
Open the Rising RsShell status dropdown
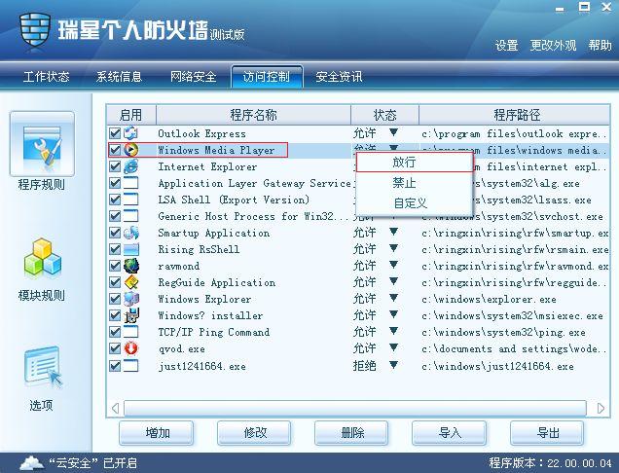(393, 248)
